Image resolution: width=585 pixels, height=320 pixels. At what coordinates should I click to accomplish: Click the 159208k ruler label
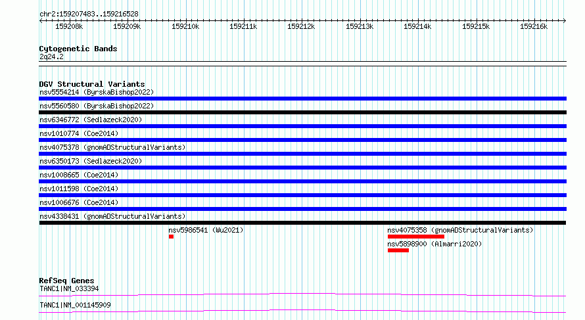coord(69,26)
